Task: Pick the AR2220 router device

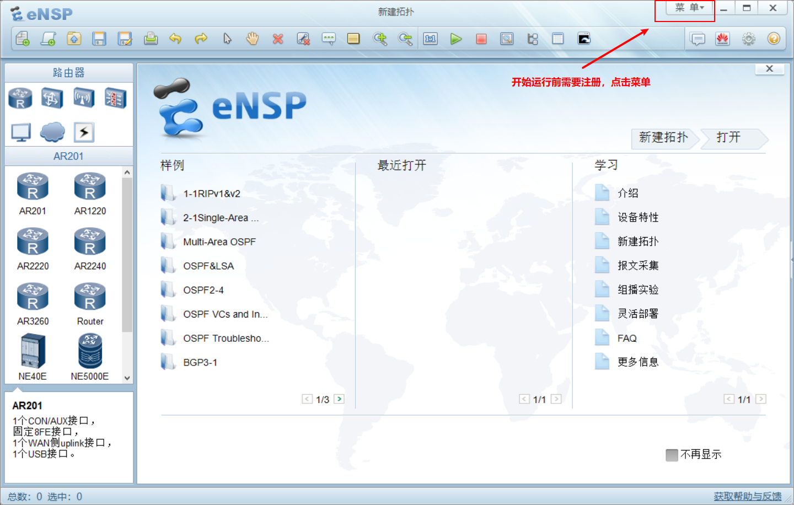Action: [33, 249]
